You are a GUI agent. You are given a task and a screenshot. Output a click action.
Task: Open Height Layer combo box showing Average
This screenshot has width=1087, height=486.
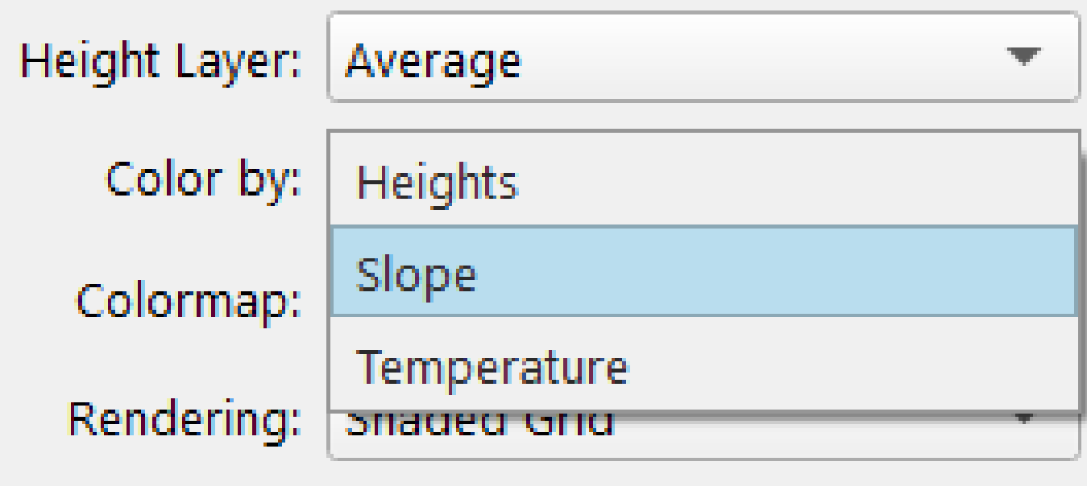coord(701,56)
